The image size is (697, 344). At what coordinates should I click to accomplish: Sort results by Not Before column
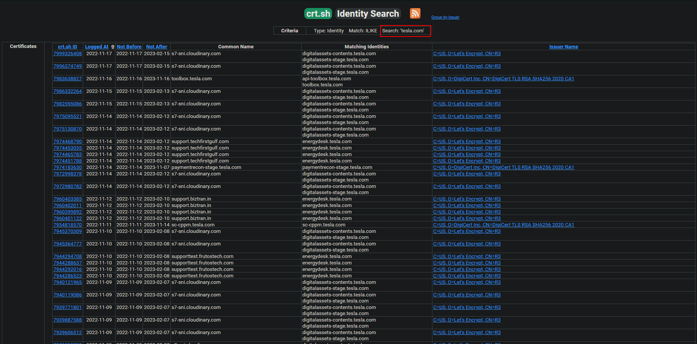pyautogui.click(x=129, y=46)
